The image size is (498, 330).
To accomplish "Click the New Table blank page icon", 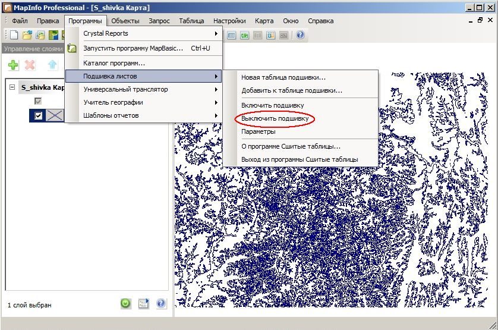I will (14, 34).
